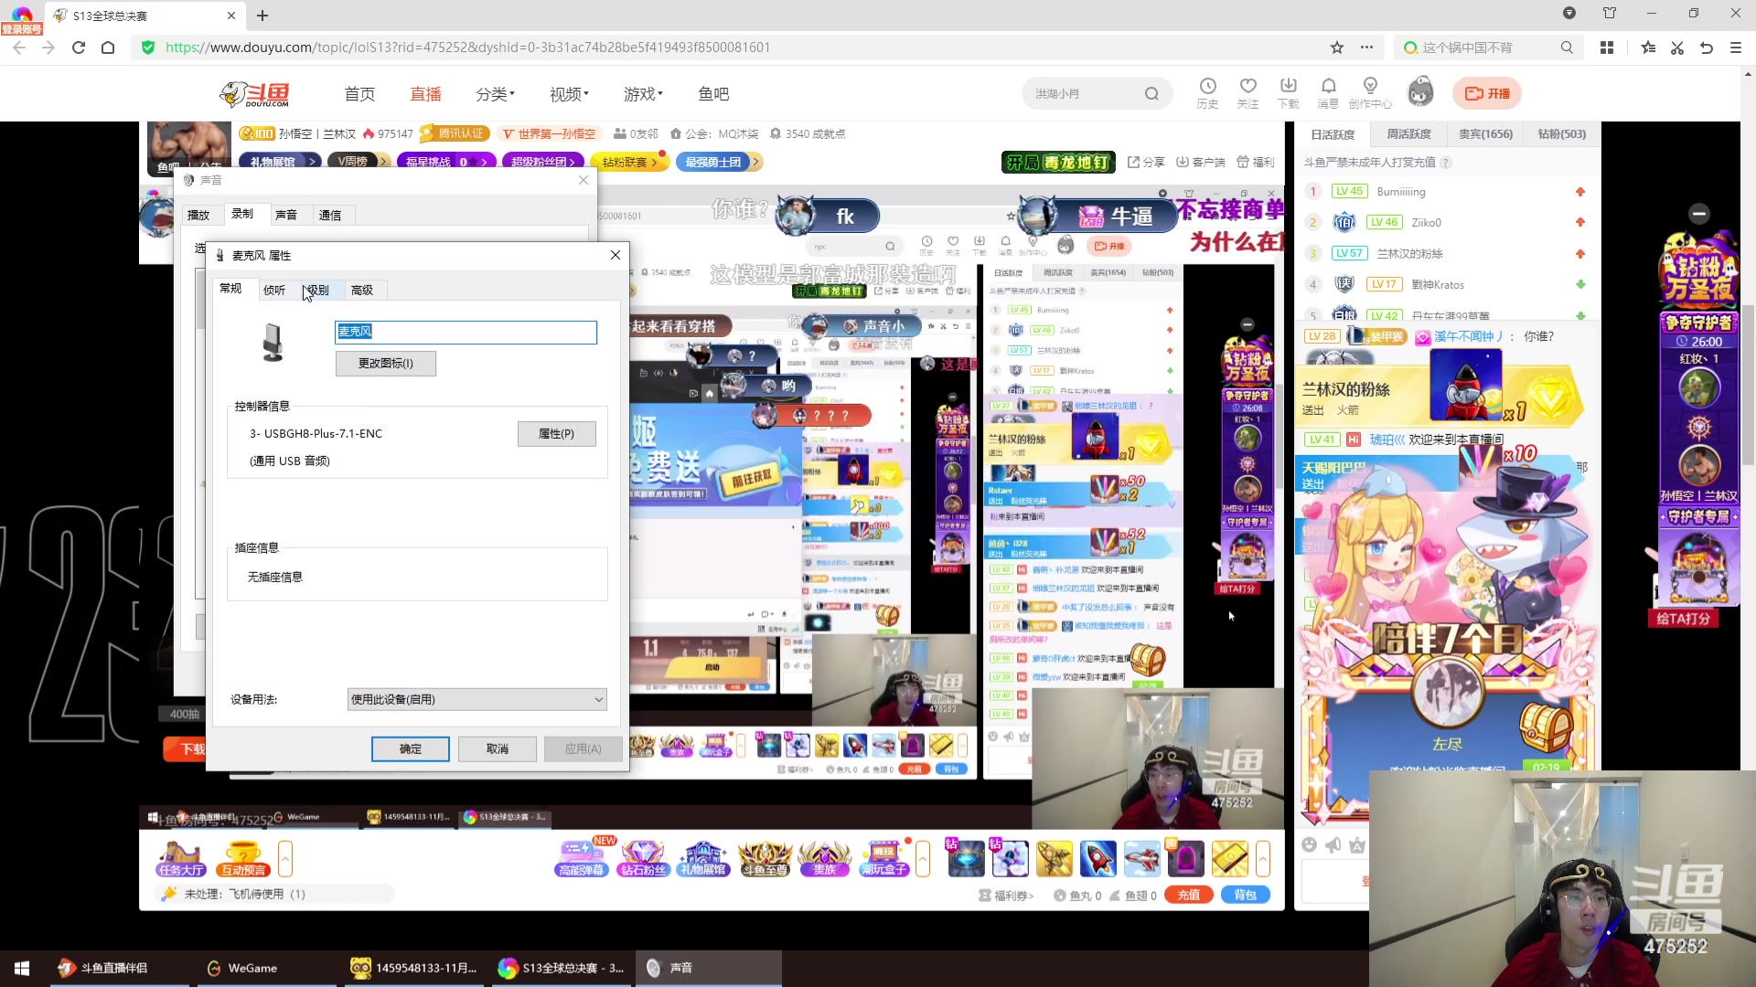This screenshot has height=987, width=1756.
Task: Open 互动预言 trophy icon
Action: coord(243,859)
